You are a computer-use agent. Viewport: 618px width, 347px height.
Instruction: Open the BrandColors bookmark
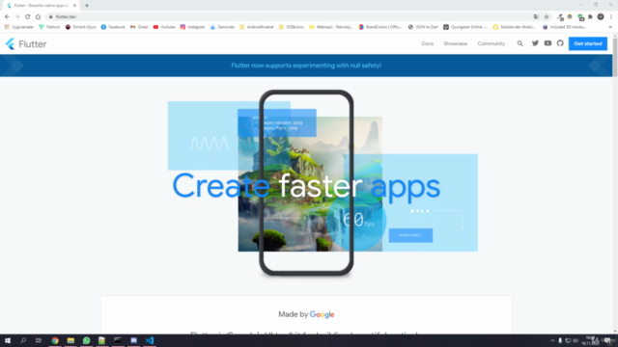(x=380, y=27)
